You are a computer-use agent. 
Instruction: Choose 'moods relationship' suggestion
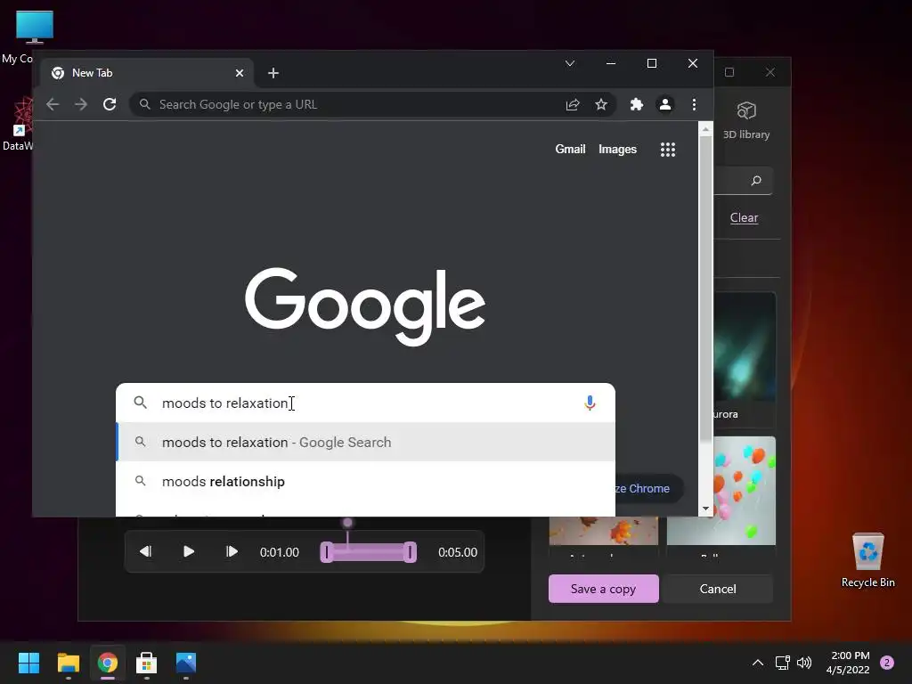(366, 481)
